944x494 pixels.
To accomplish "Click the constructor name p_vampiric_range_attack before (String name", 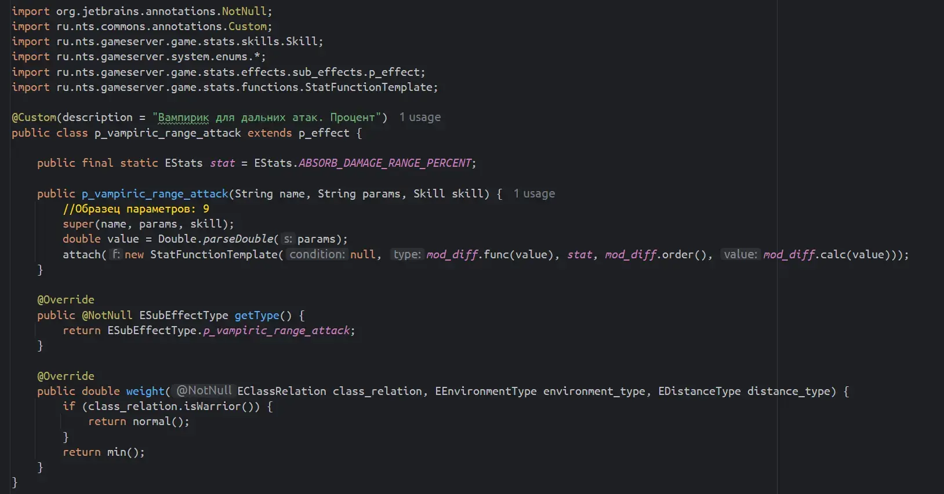I will 155,194.
